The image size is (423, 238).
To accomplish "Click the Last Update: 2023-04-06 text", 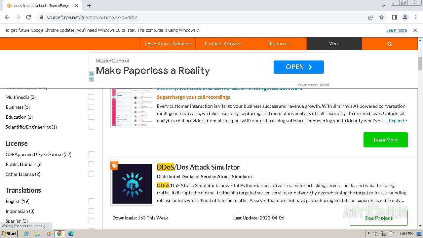I will [259, 218].
